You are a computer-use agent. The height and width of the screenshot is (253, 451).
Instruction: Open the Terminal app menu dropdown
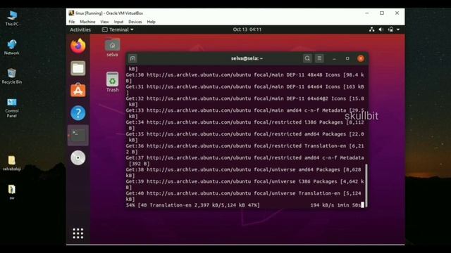[118, 30]
